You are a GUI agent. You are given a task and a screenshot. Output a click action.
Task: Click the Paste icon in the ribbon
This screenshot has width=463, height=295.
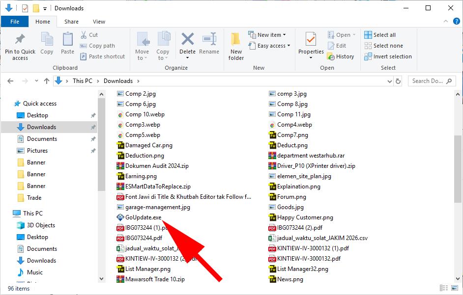click(67, 39)
